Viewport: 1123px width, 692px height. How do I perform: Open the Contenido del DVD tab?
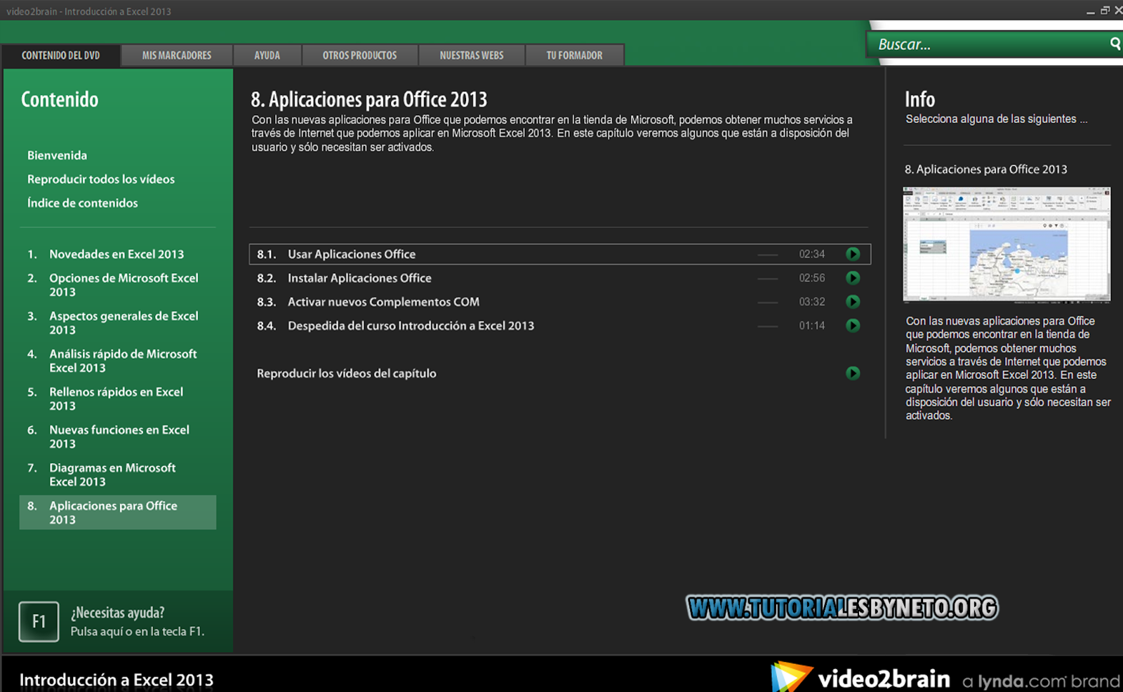tap(60, 55)
